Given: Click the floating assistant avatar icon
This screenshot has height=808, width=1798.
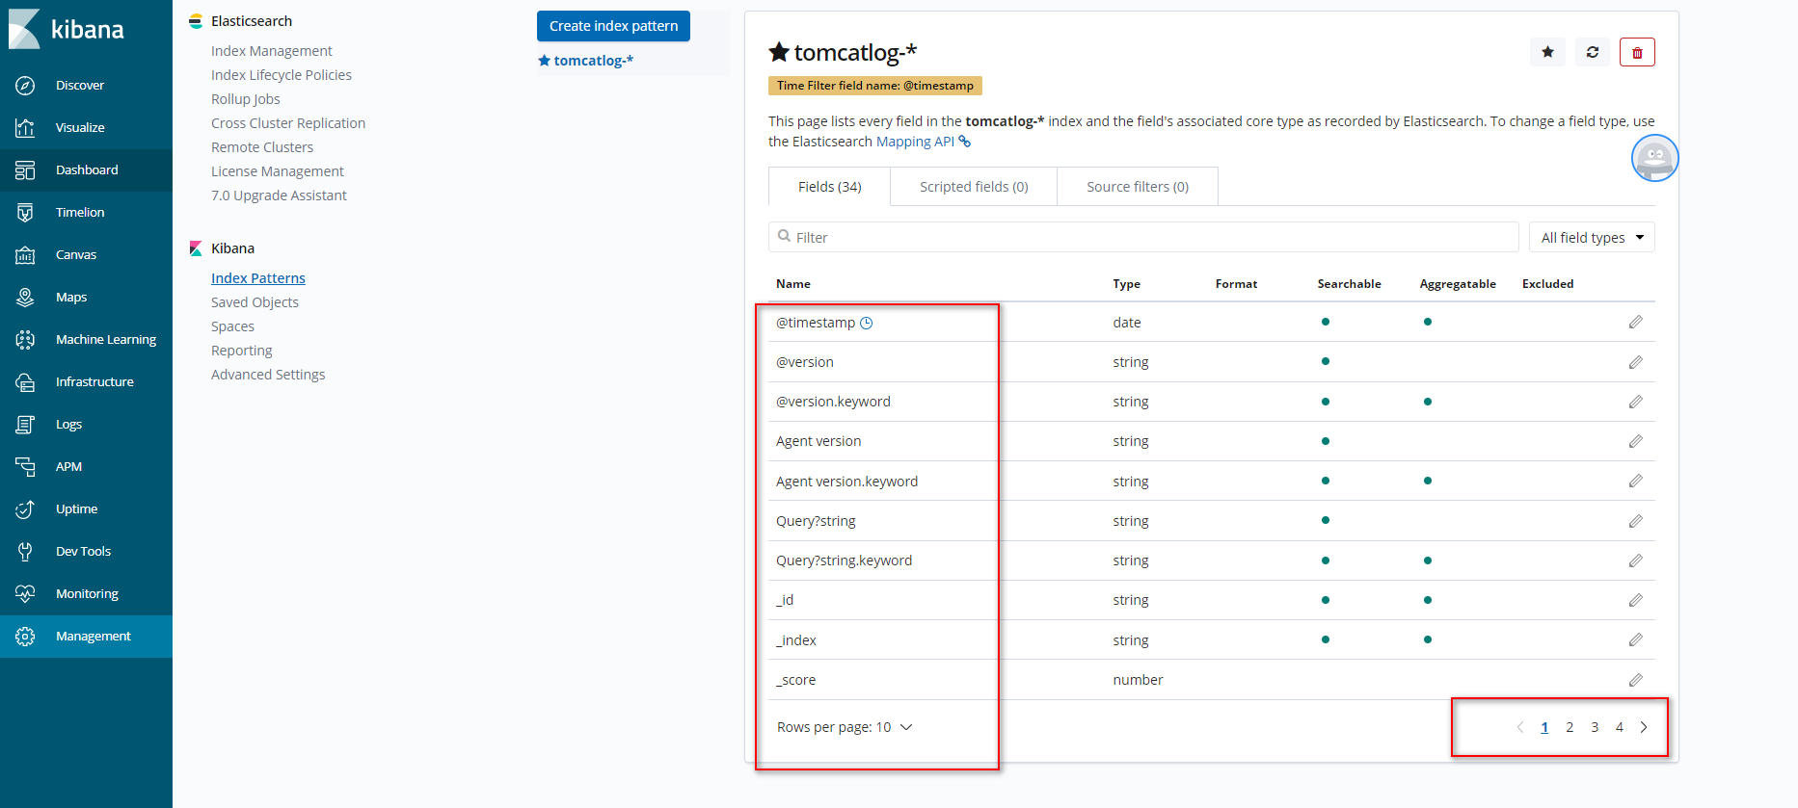Looking at the screenshot, I should click(x=1655, y=158).
